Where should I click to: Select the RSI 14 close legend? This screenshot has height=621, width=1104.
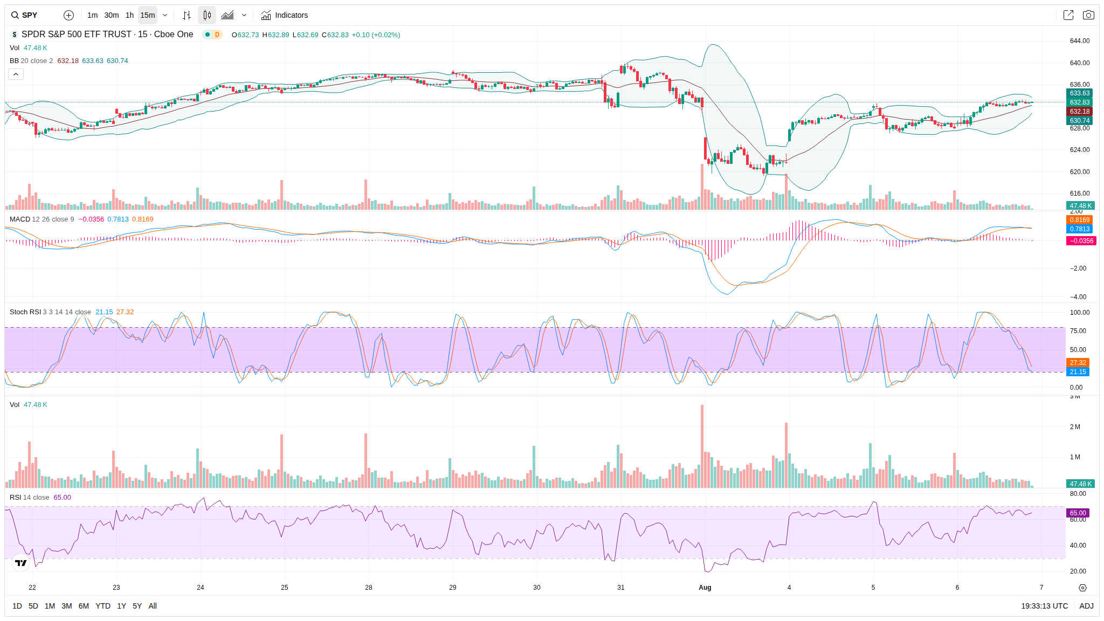(30, 498)
